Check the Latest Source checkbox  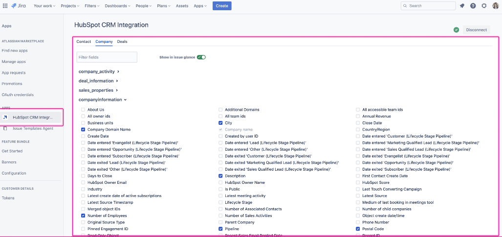[358, 196]
